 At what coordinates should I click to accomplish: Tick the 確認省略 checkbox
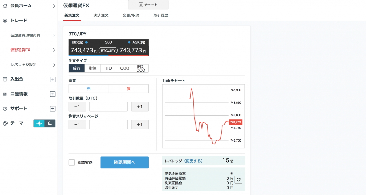[72, 163]
